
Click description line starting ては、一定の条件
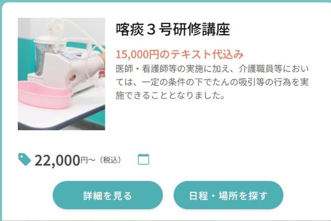click(212, 82)
